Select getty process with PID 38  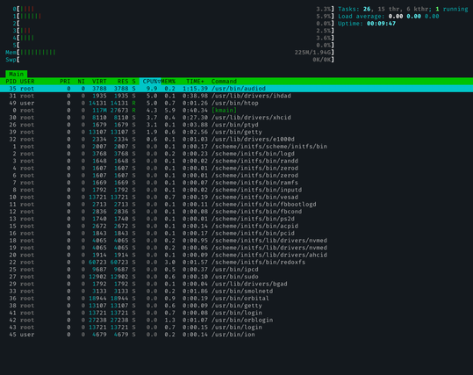pos(237,306)
